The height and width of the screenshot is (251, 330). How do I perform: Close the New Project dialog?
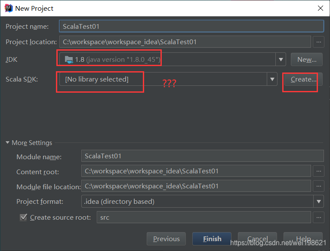[320, 9]
